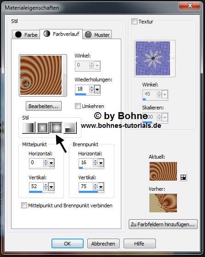This screenshot has width=205, height=257.
Task: Enable the Umkehren checkbox
Action: (x=78, y=106)
